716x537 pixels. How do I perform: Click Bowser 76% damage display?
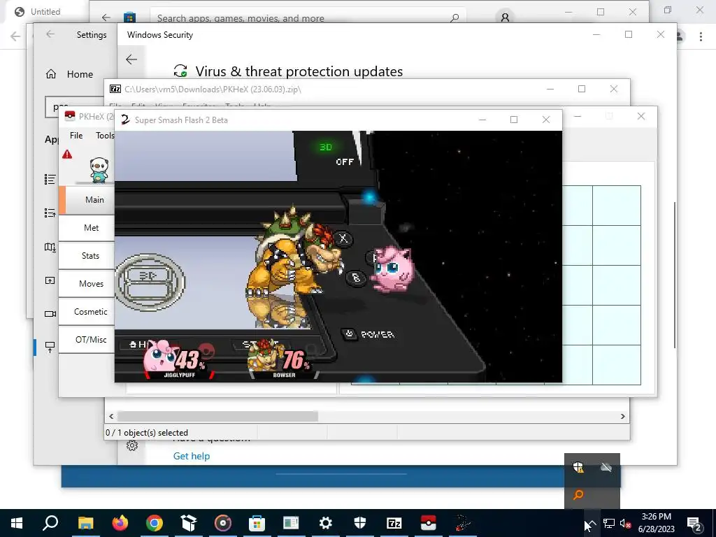click(283, 359)
